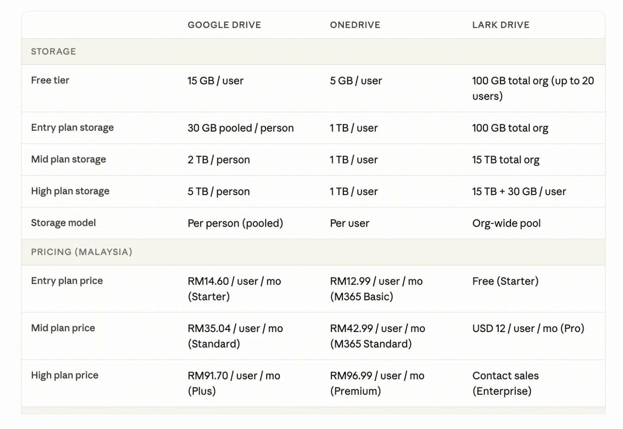Select the 15 TB total org cell
Viewport: 623px width, 429px height.
(506, 160)
